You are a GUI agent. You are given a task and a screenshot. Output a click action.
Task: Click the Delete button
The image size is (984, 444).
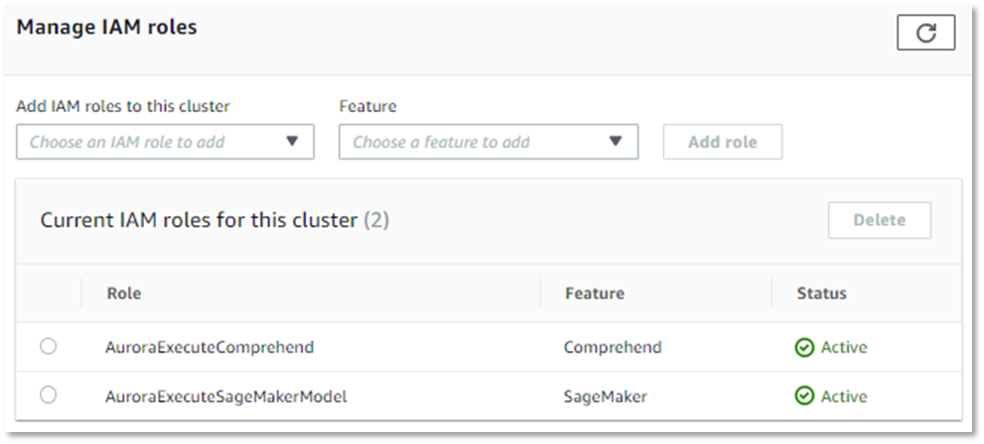coord(879,220)
